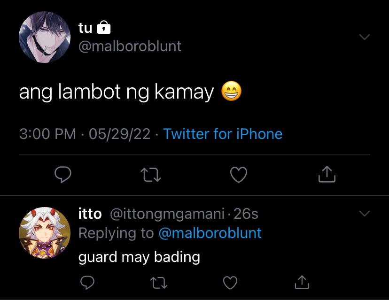
Task: Like itto's reply with the heart
Action: coord(230,283)
